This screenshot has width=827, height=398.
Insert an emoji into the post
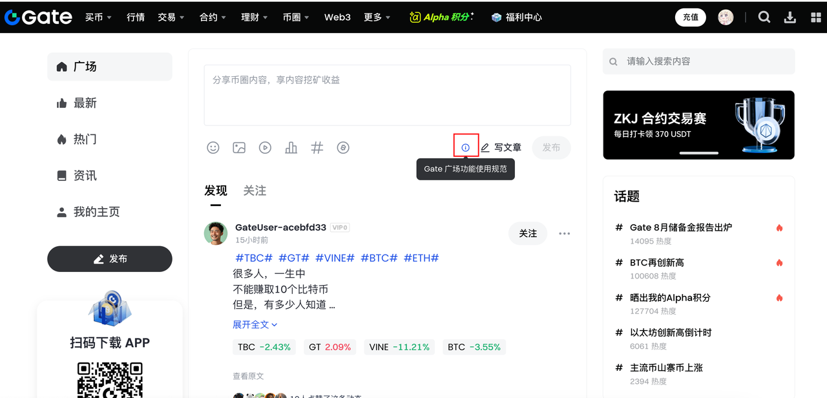pos(213,148)
